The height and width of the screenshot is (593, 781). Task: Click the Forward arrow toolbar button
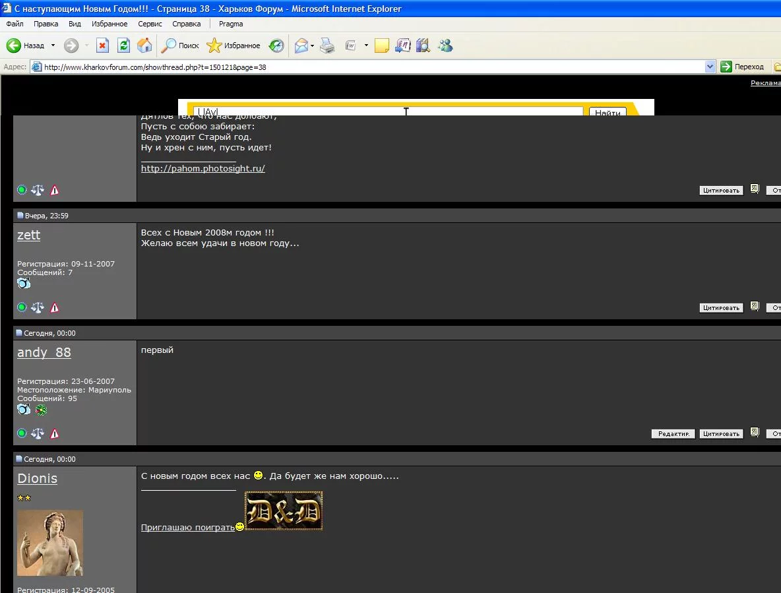coord(71,46)
